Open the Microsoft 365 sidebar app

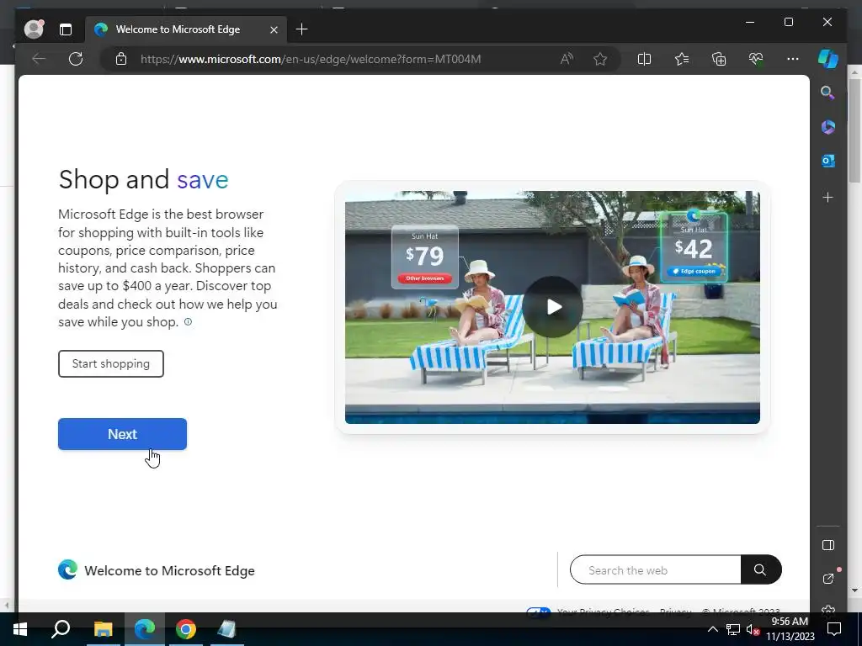828,127
